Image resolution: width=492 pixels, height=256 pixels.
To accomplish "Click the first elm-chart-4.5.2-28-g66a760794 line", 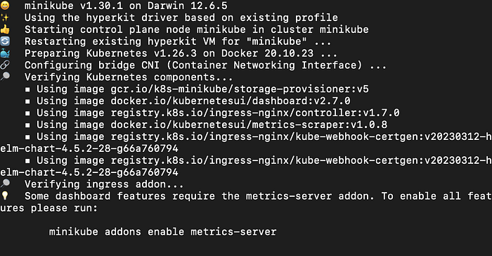I will pyautogui.click(x=89, y=148).
